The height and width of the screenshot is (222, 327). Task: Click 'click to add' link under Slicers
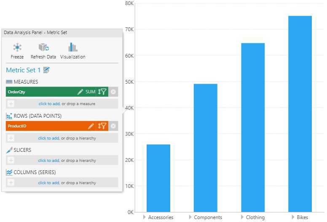coord(48,161)
